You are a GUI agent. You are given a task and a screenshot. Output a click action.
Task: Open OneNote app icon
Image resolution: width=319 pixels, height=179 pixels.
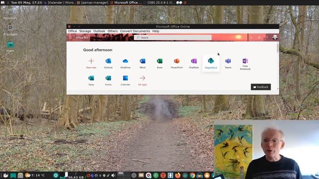pyautogui.click(x=194, y=61)
